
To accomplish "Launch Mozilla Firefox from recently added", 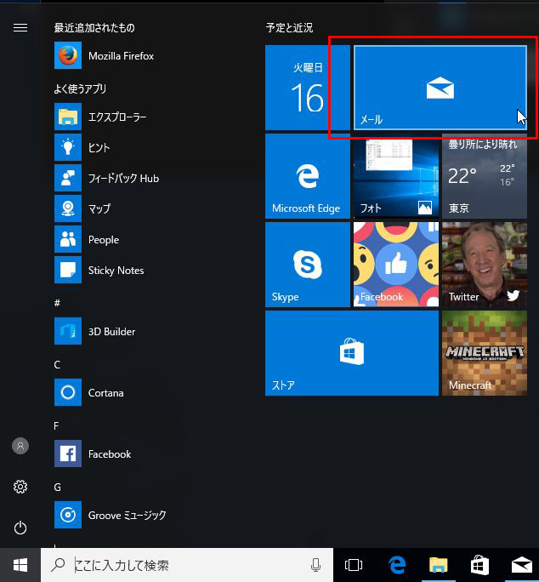I will [x=105, y=55].
